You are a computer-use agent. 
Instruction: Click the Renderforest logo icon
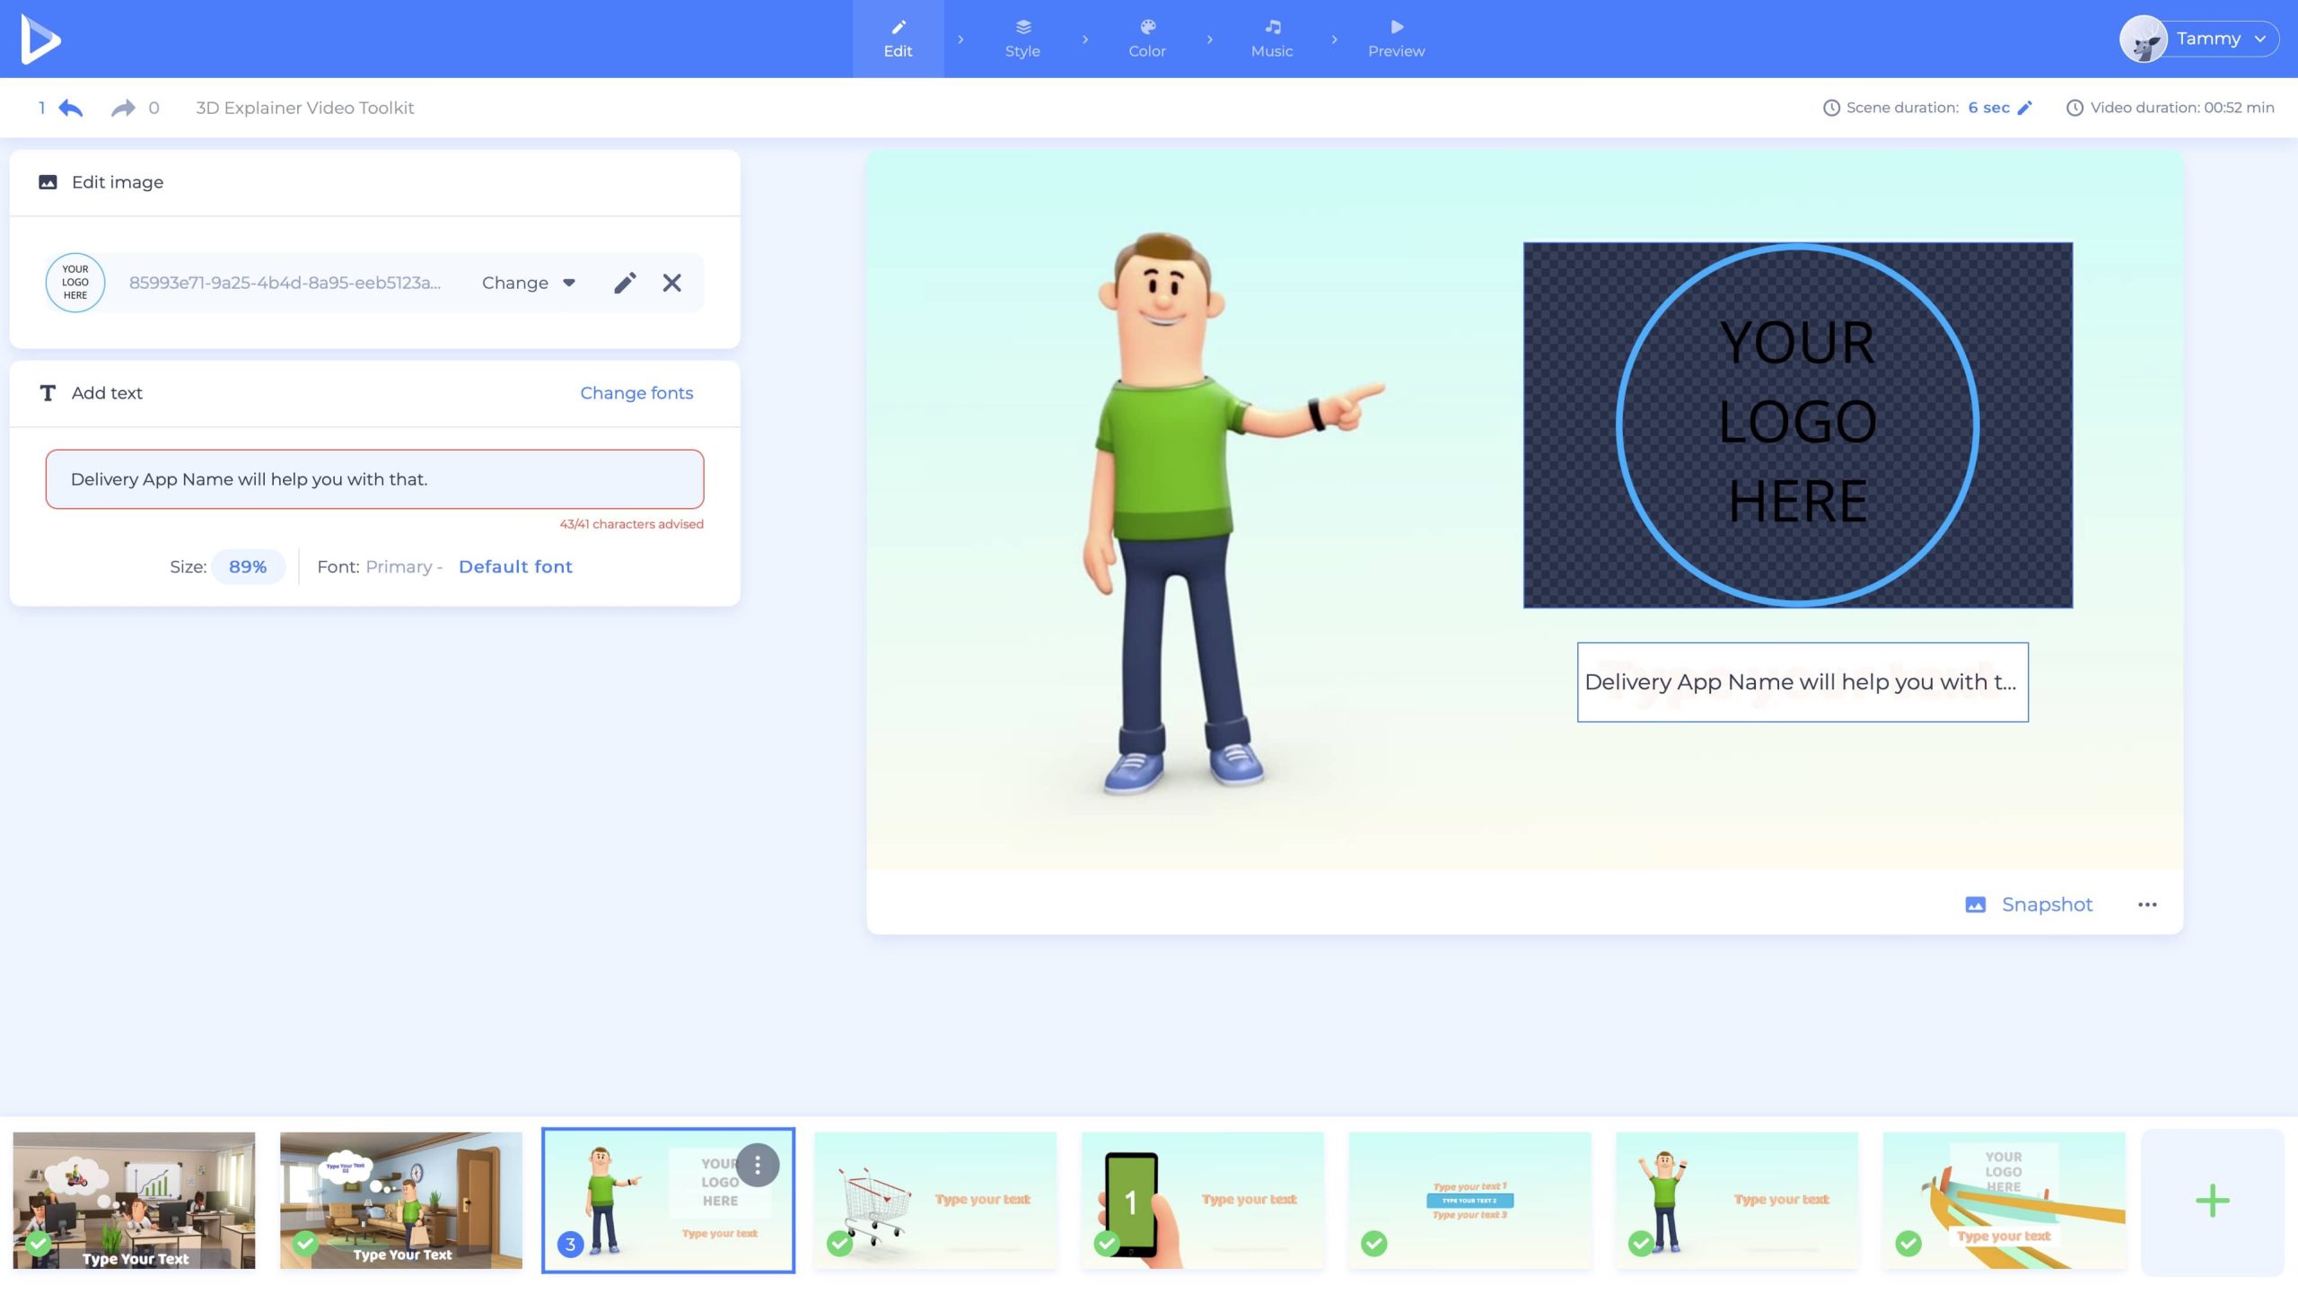coord(40,39)
